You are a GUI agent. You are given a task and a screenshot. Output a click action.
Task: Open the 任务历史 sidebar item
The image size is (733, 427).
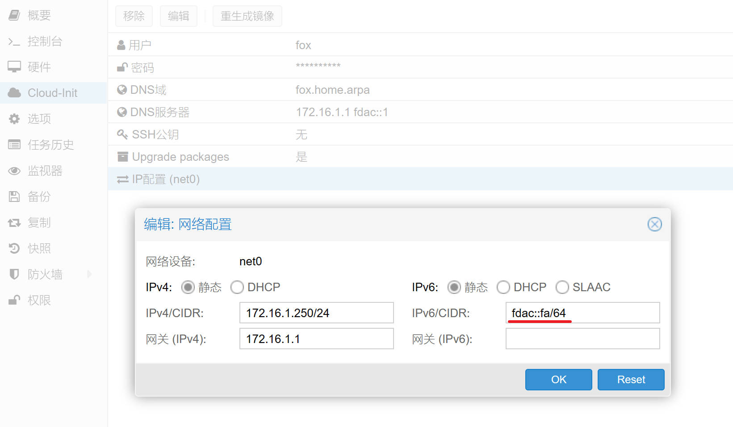coord(54,145)
